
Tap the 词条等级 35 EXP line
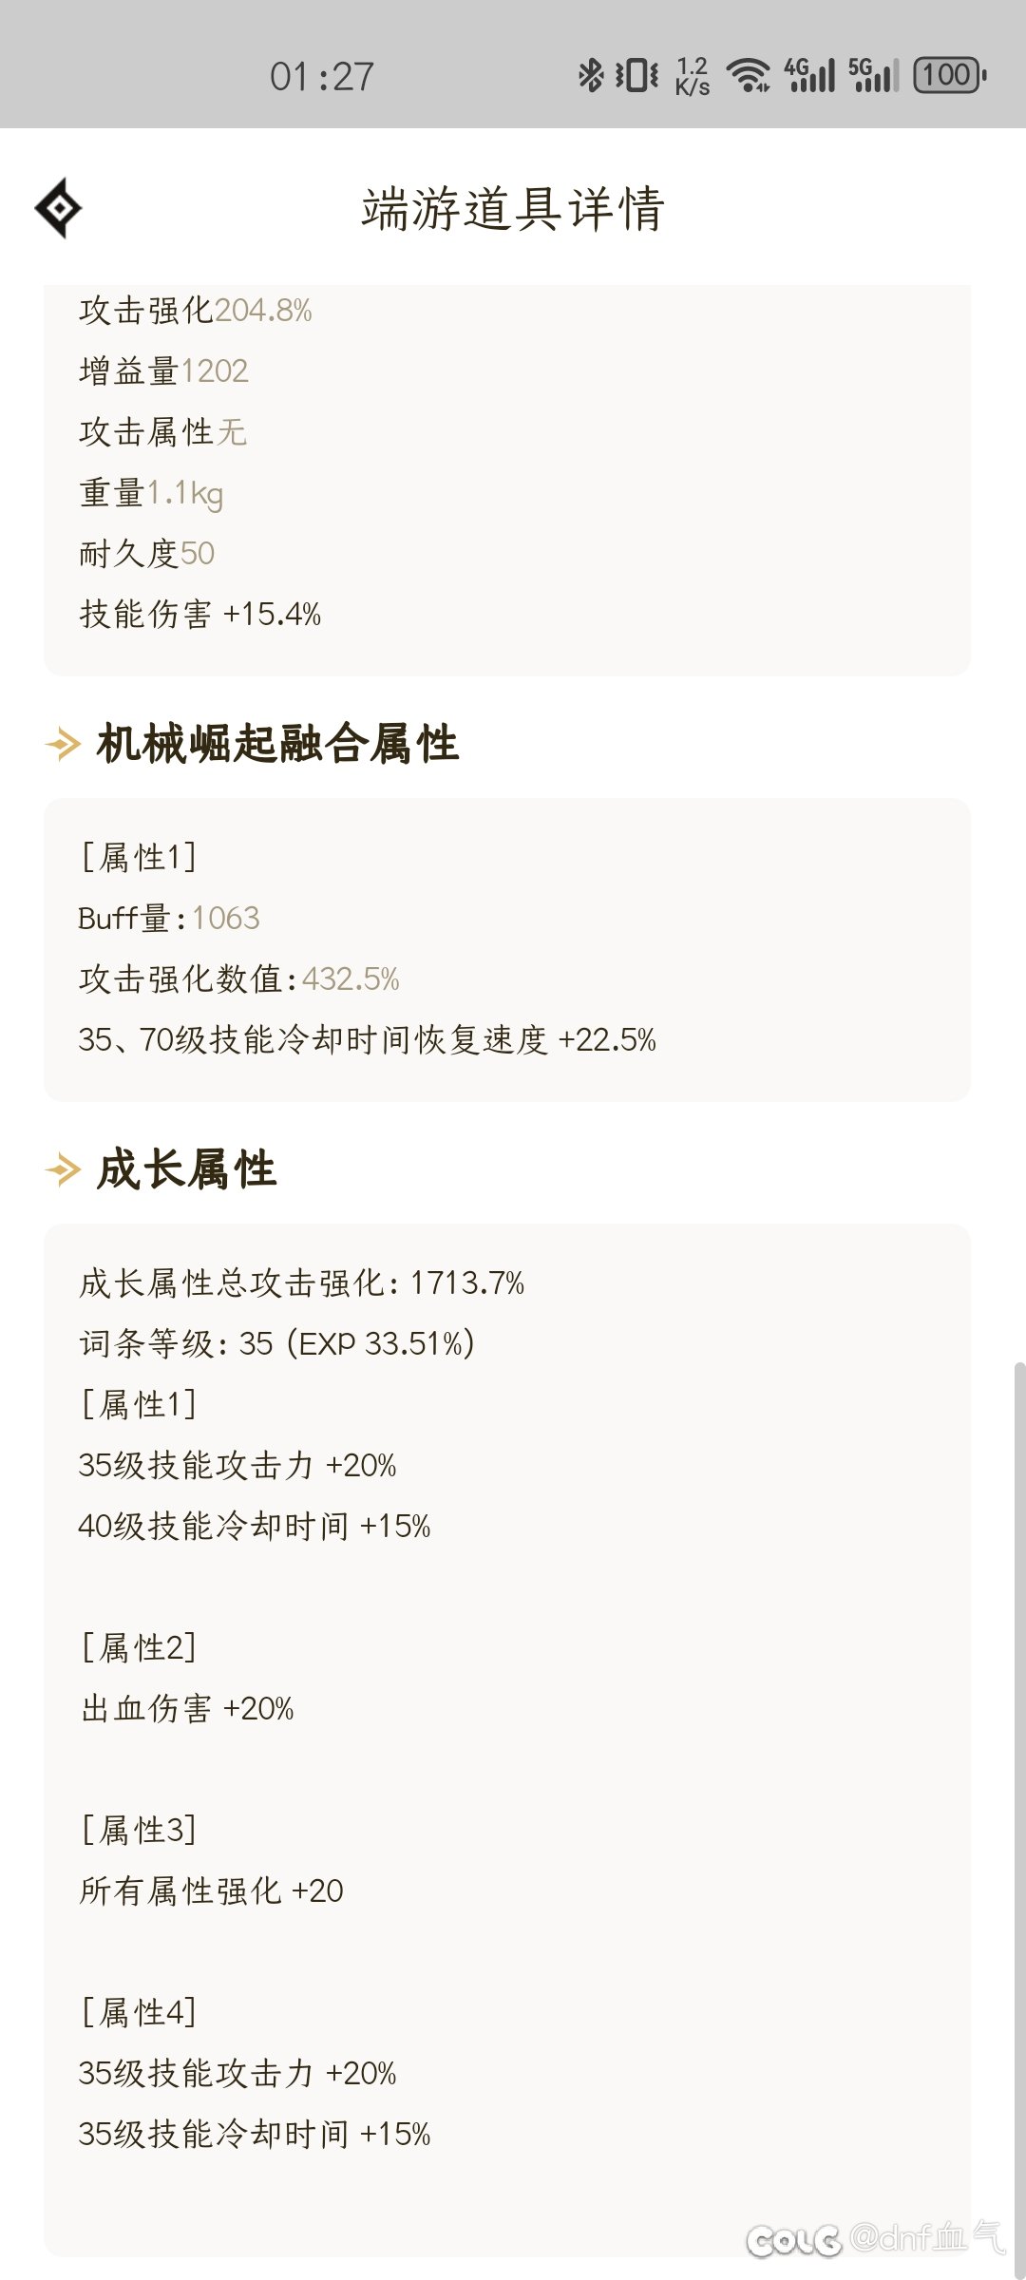click(276, 1343)
